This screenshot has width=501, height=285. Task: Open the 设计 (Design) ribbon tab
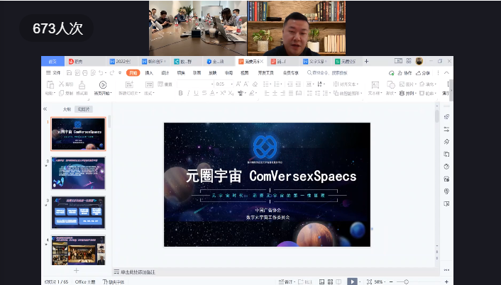(165, 73)
